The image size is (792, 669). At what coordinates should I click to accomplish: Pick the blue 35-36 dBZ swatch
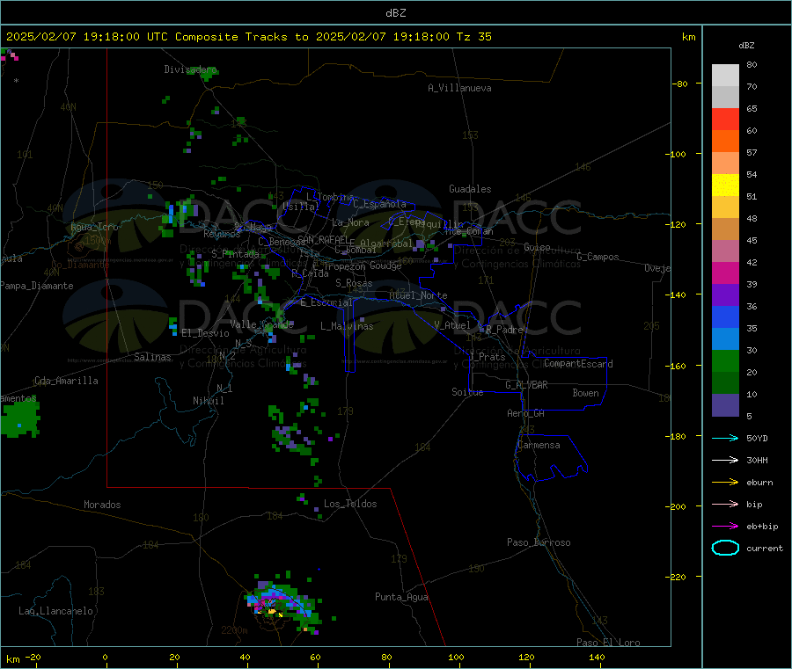point(725,316)
